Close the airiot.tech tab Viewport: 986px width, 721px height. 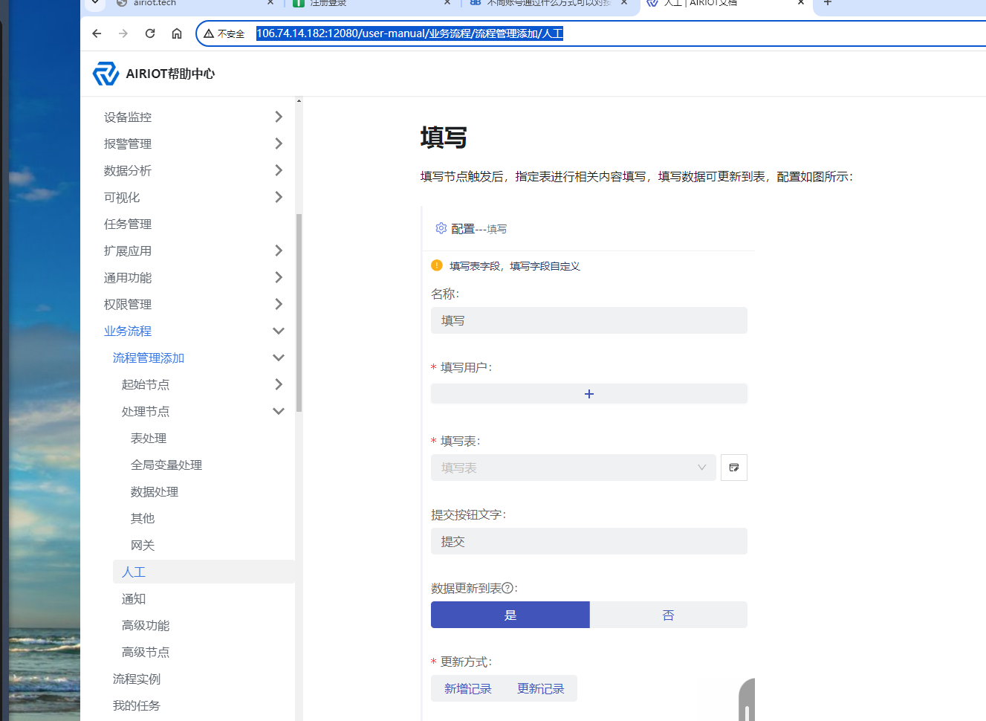click(270, 3)
